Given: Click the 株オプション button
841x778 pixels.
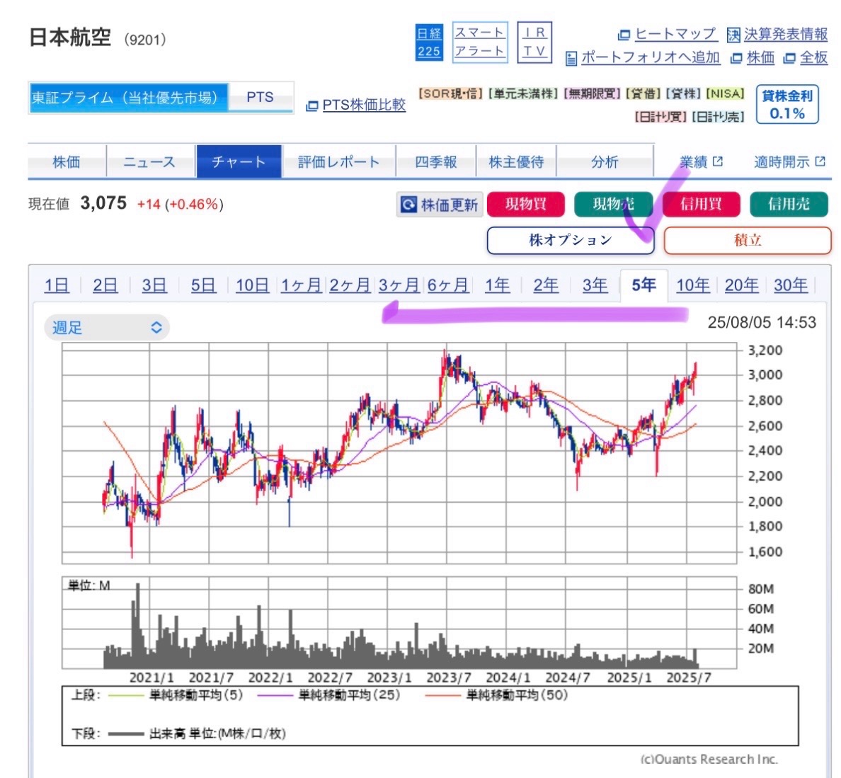Looking at the screenshot, I should click(571, 240).
